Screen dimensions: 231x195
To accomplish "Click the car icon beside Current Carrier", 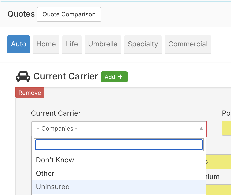I will pyautogui.click(x=23, y=77).
